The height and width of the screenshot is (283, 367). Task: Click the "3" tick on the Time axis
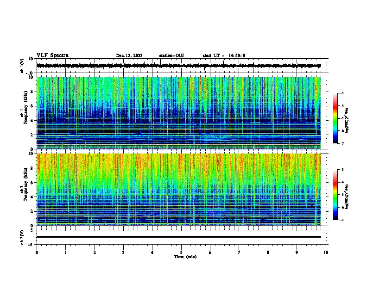[123, 252]
